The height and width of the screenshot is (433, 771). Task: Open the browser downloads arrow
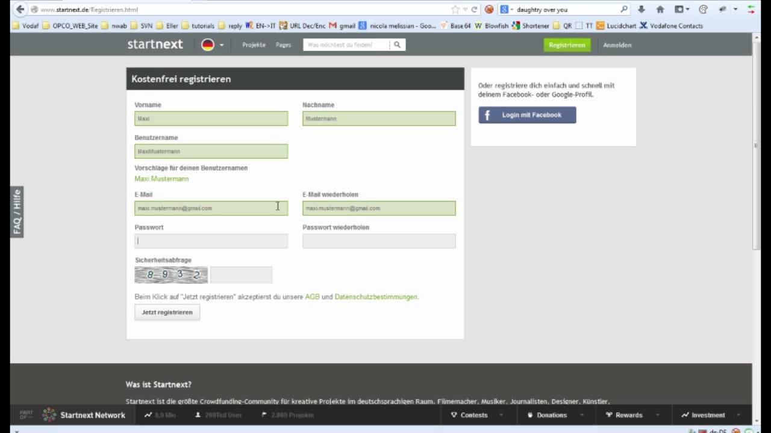pyautogui.click(x=641, y=10)
